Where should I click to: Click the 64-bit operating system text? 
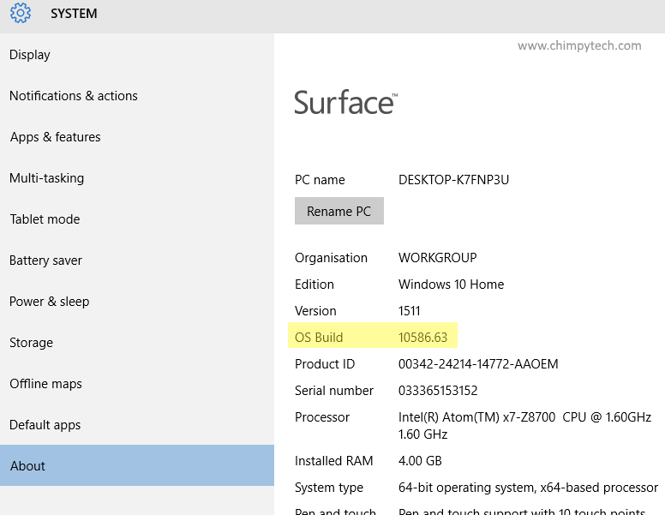[528, 488]
